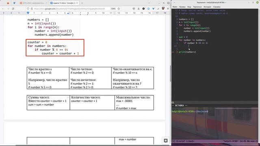Click 'max = number' in bottom table

pos(128,140)
